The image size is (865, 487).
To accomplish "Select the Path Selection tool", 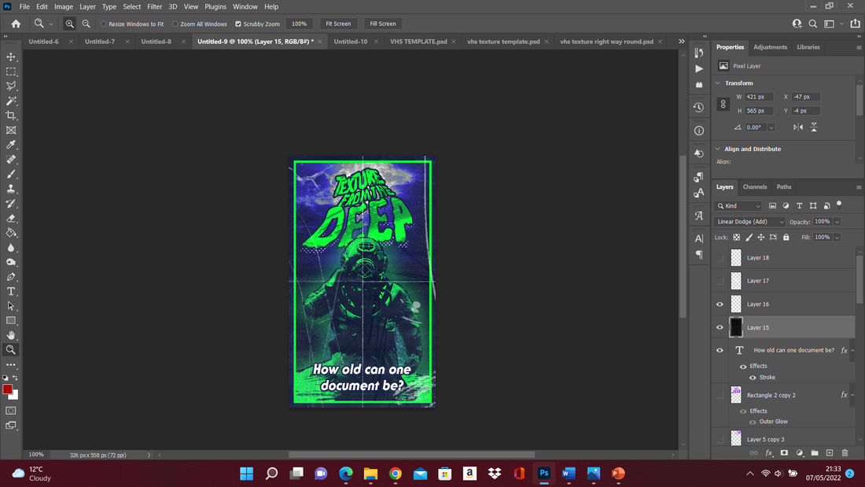I will tap(11, 306).
